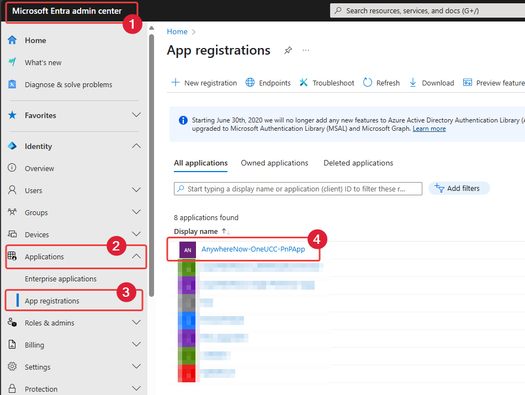Click the Microsoft Entra admin center title
Image resolution: width=525 pixels, height=395 pixels.
pyautogui.click(x=67, y=11)
